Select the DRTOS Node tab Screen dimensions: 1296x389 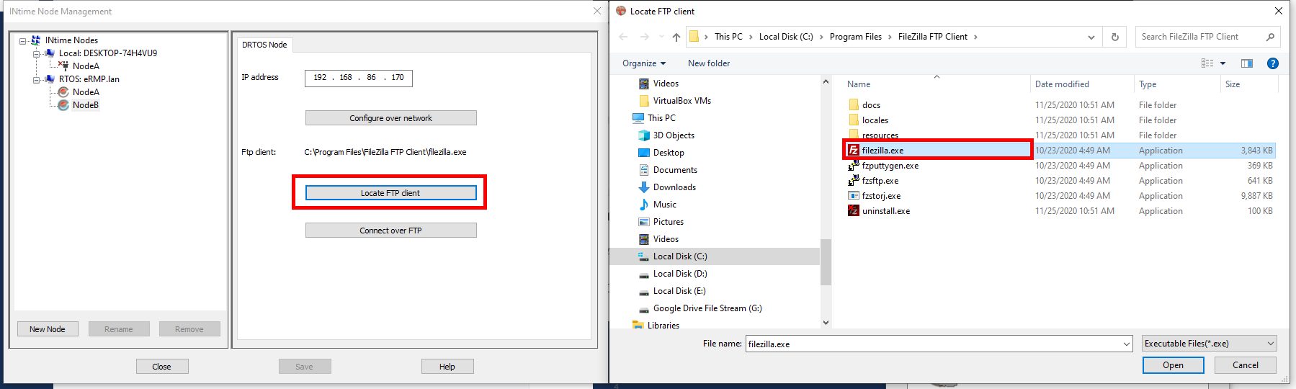tap(264, 45)
